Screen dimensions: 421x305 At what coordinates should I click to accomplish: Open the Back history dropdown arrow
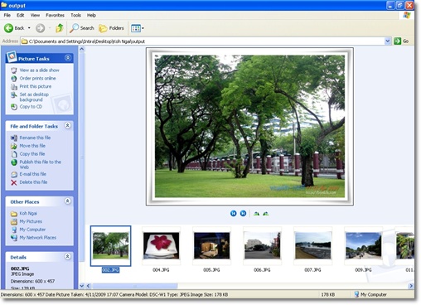pos(29,28)
